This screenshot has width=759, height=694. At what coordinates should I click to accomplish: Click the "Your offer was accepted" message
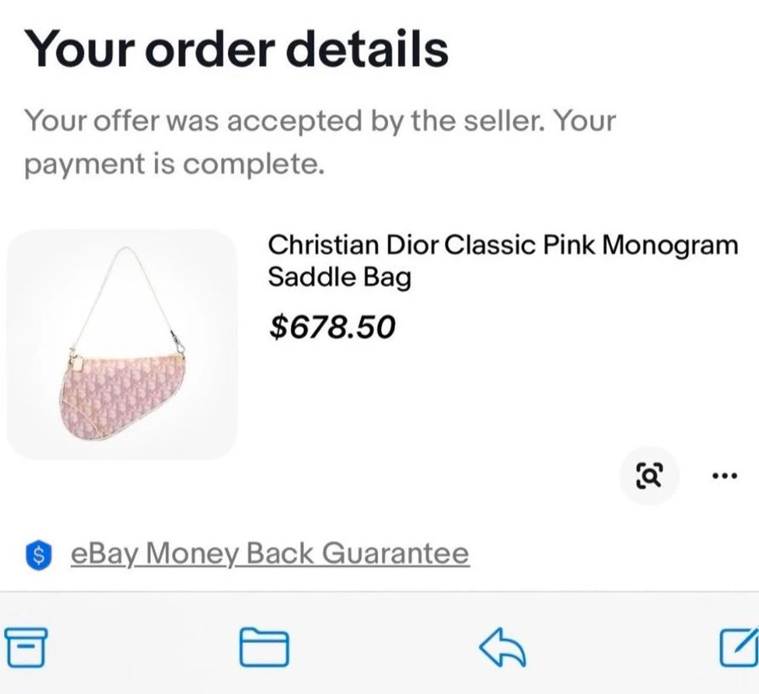[319, 121]
